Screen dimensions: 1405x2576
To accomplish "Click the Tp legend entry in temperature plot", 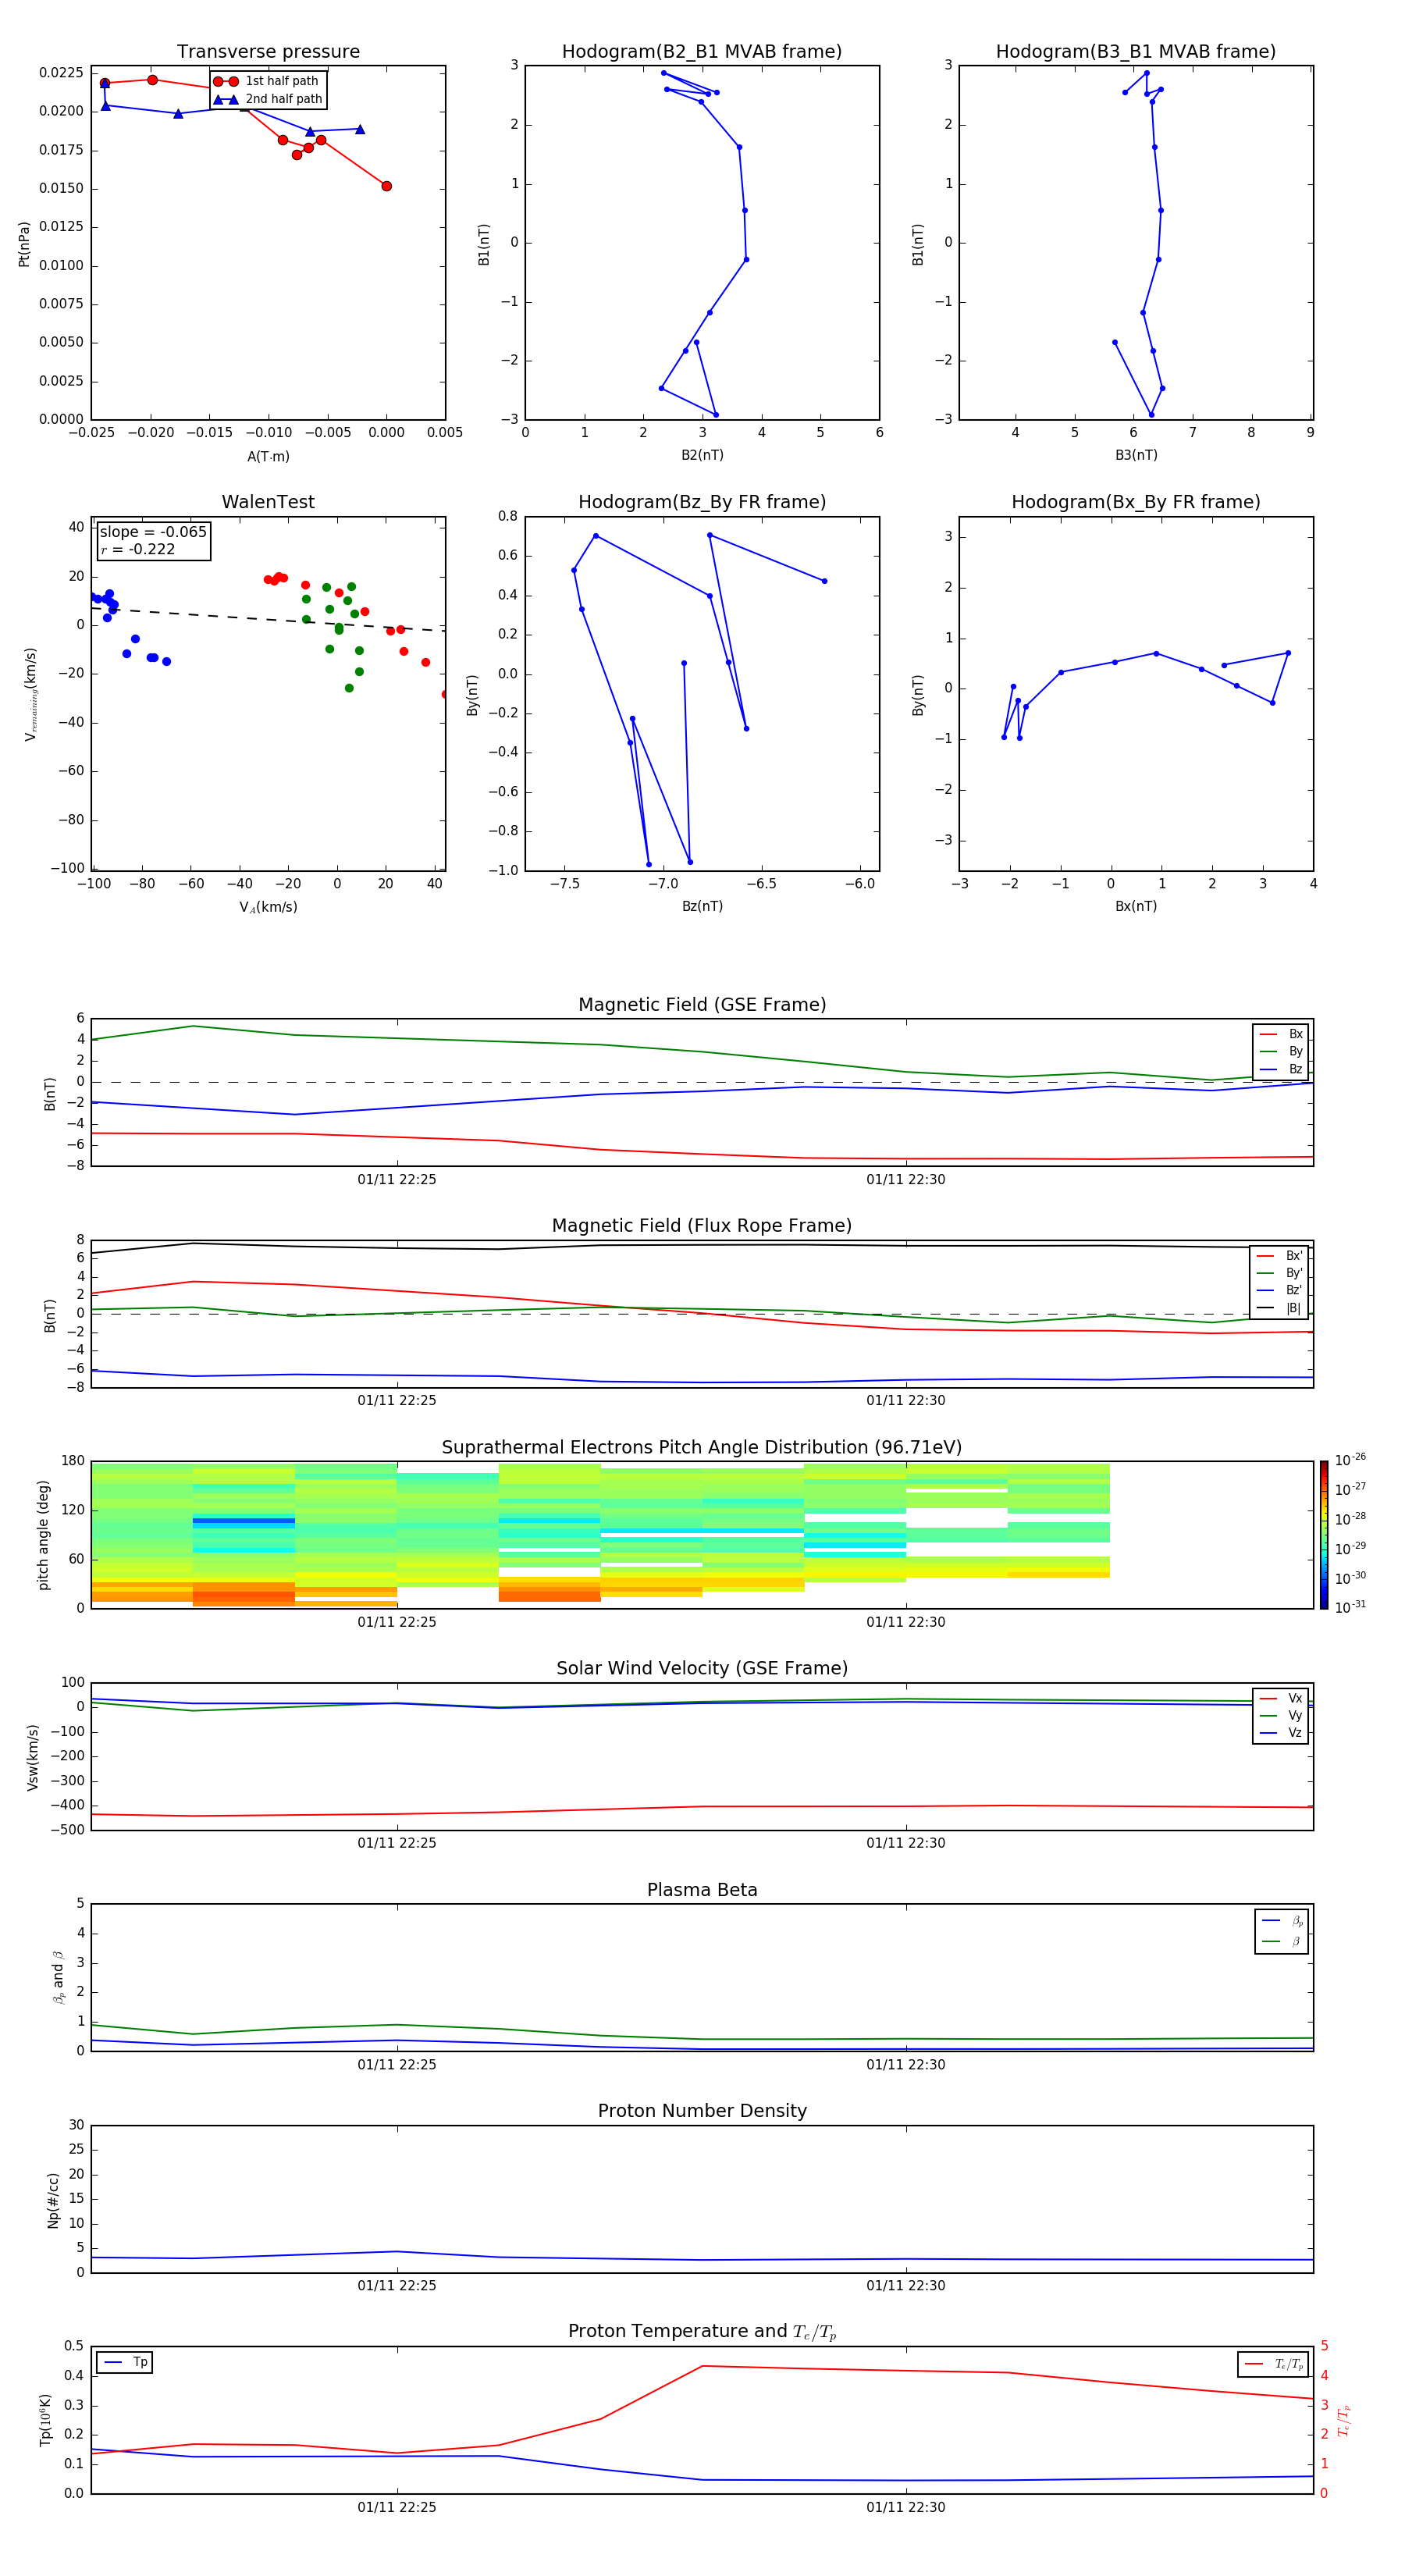I will (125, 2362).
